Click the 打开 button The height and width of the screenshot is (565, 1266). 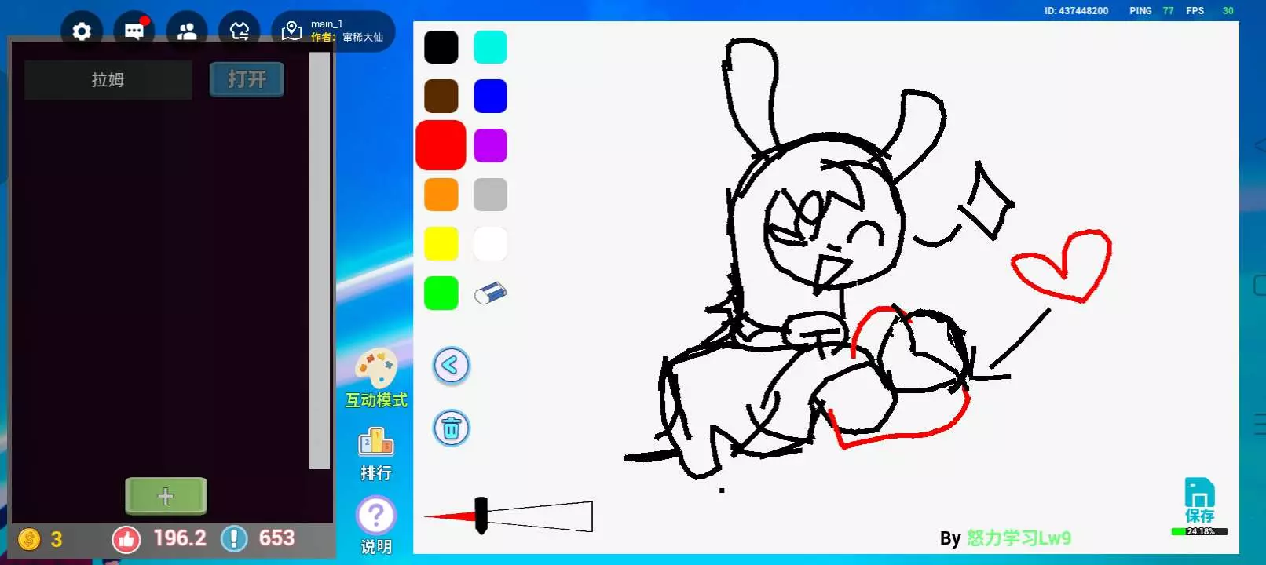pyautogui.click(x=247, y=79)
